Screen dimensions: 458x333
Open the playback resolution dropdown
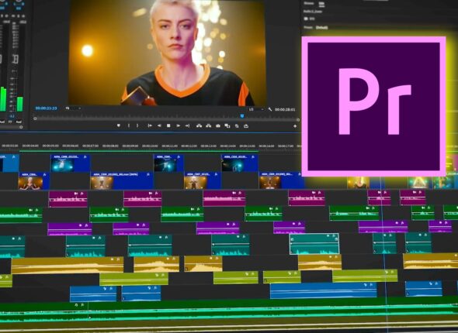click(256, 109)
